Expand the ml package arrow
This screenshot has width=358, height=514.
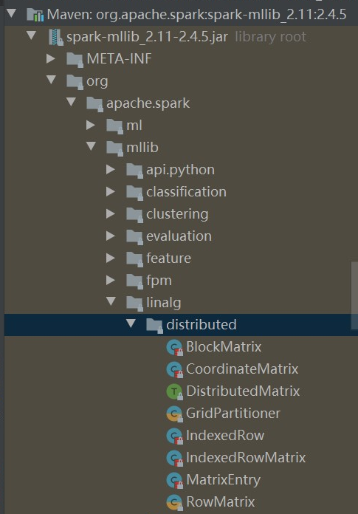(x=91, y=125)
